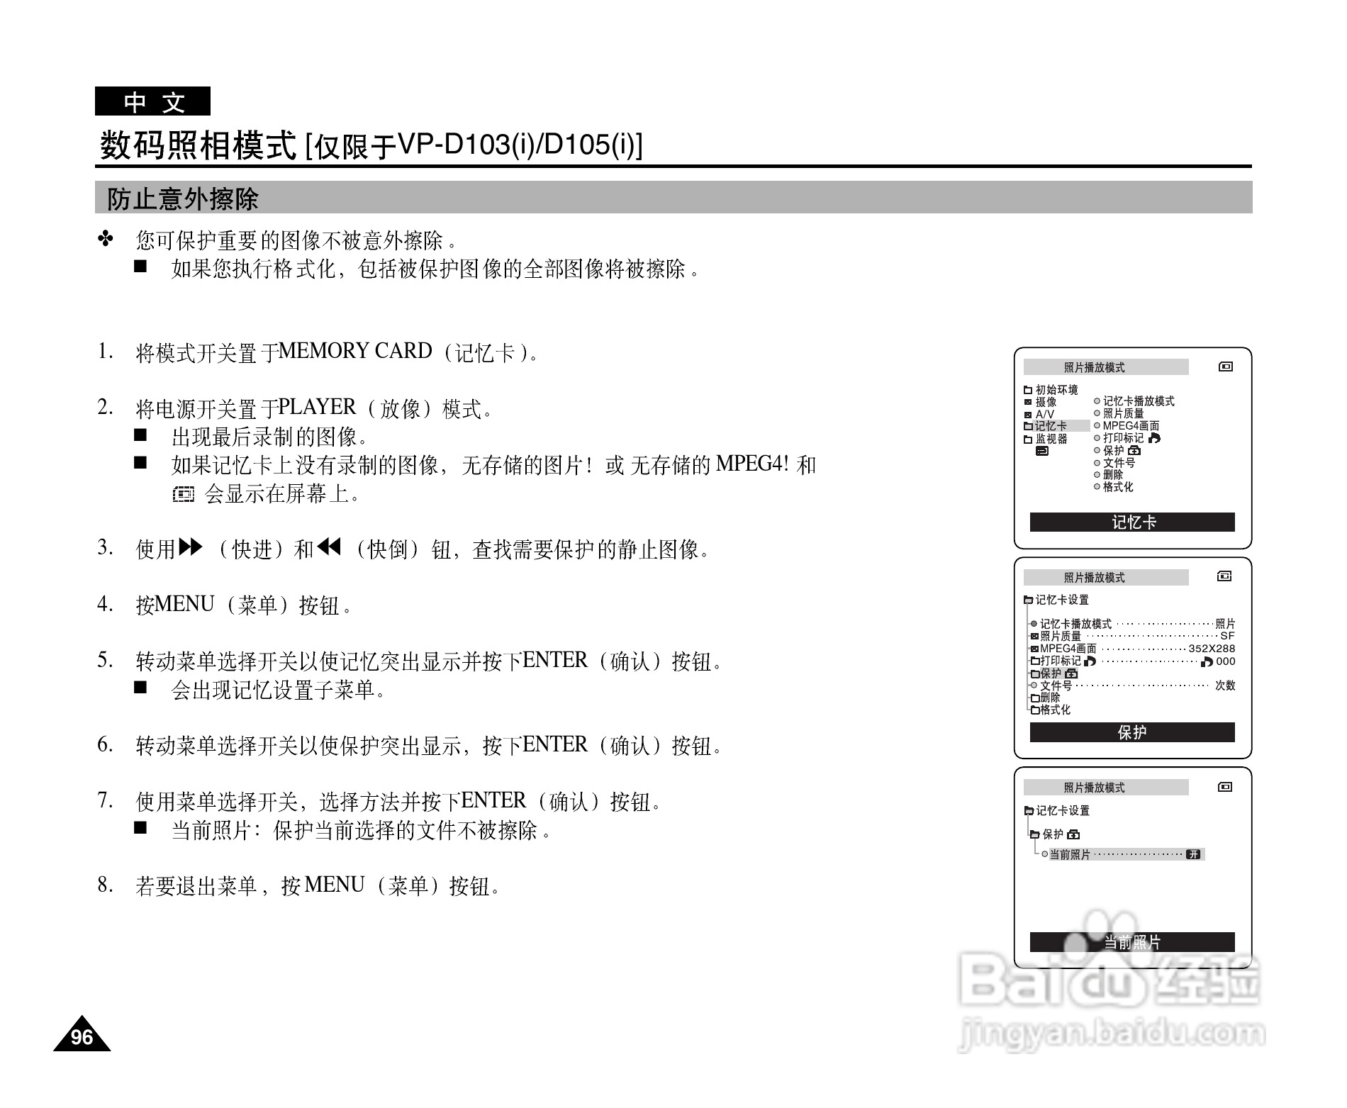Screen dimensions: 1347x1108
Task: Click the lock icon after 保护 in the 记忆卡 screen
Action: (1134, 450)
